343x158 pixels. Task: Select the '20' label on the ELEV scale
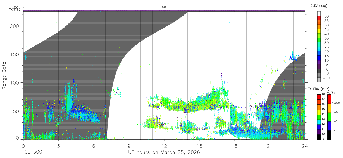coord(327,52)
